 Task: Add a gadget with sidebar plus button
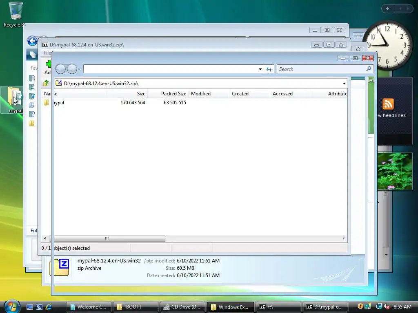pyautogui.click(x=387, y=9)
